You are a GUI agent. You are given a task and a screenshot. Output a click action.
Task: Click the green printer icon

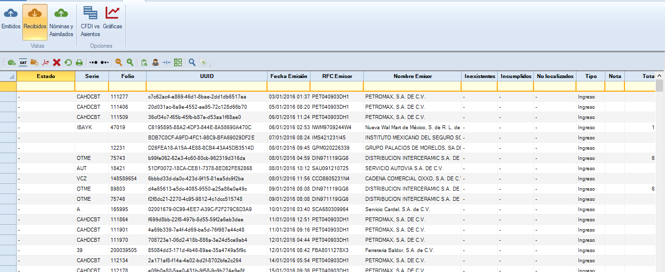[x=79, y=62]
